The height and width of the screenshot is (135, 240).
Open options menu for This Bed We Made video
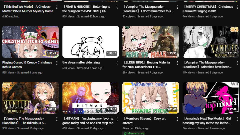click(57, 7)
